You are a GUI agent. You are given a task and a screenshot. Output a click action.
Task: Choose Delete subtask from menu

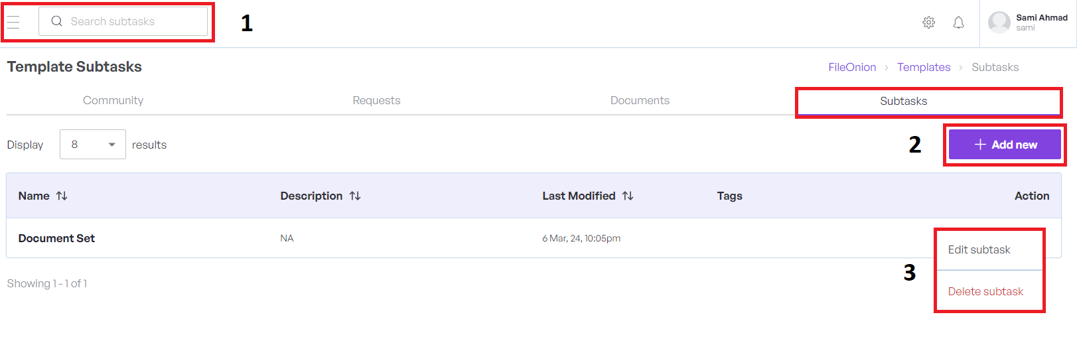(985, 291)
